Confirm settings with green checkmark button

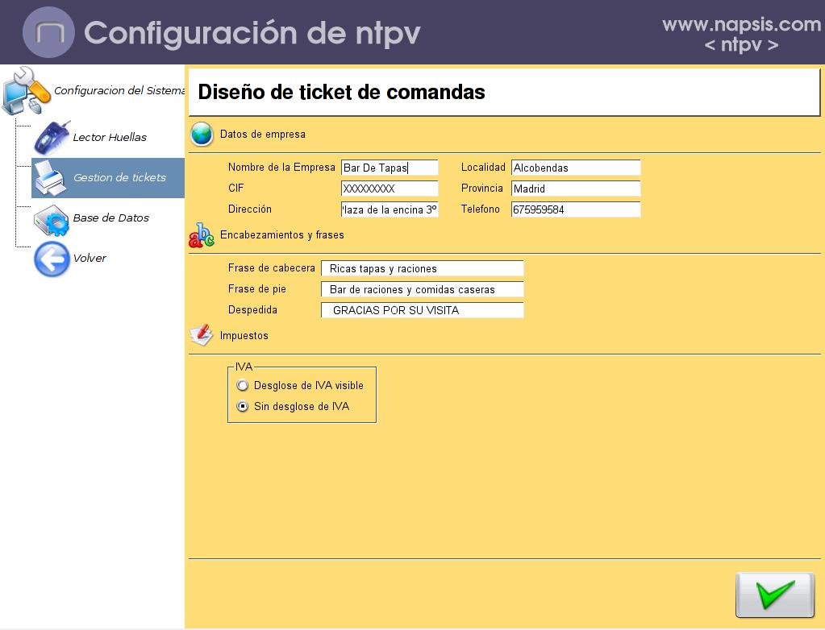click(774, 595)
